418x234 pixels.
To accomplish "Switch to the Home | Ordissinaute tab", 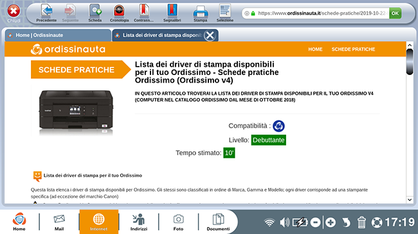I will tap(58, 35).
